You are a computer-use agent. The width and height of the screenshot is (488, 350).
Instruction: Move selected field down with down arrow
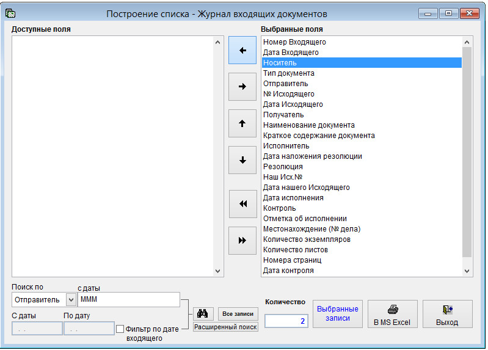pos(242,160)
